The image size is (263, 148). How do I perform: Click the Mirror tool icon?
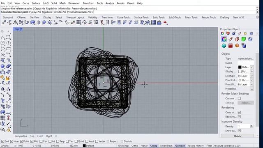coord(38,22)
